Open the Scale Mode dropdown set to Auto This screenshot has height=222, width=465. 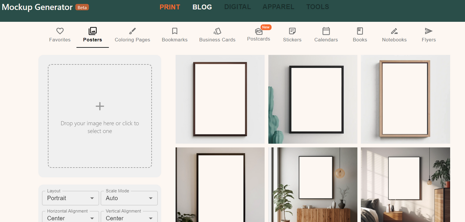pos(129,198)
